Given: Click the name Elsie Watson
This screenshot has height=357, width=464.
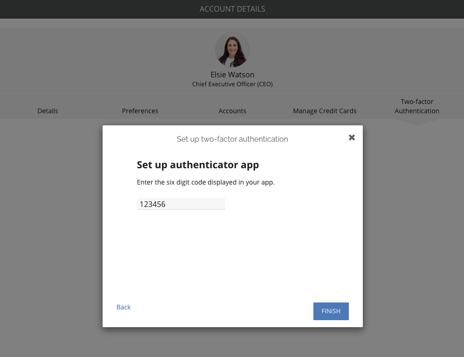Looking at the screenshot, I should click(232, 75).
